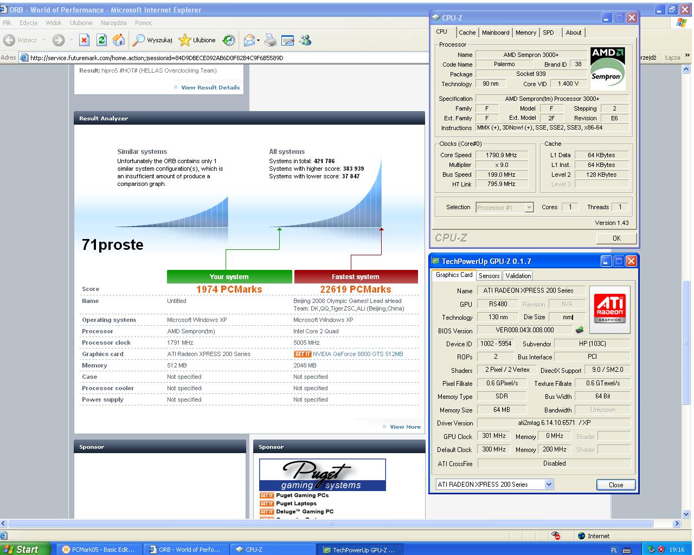Open Puget Gaming PCs link
694x555 pixels.
click(x=302, y=495)
